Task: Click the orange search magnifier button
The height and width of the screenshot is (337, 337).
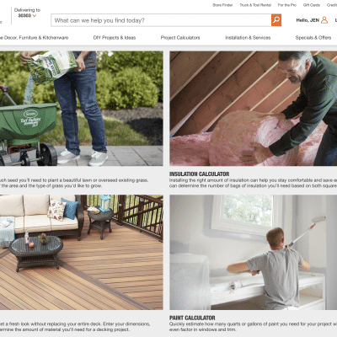Action: click(x=276, y=20)
